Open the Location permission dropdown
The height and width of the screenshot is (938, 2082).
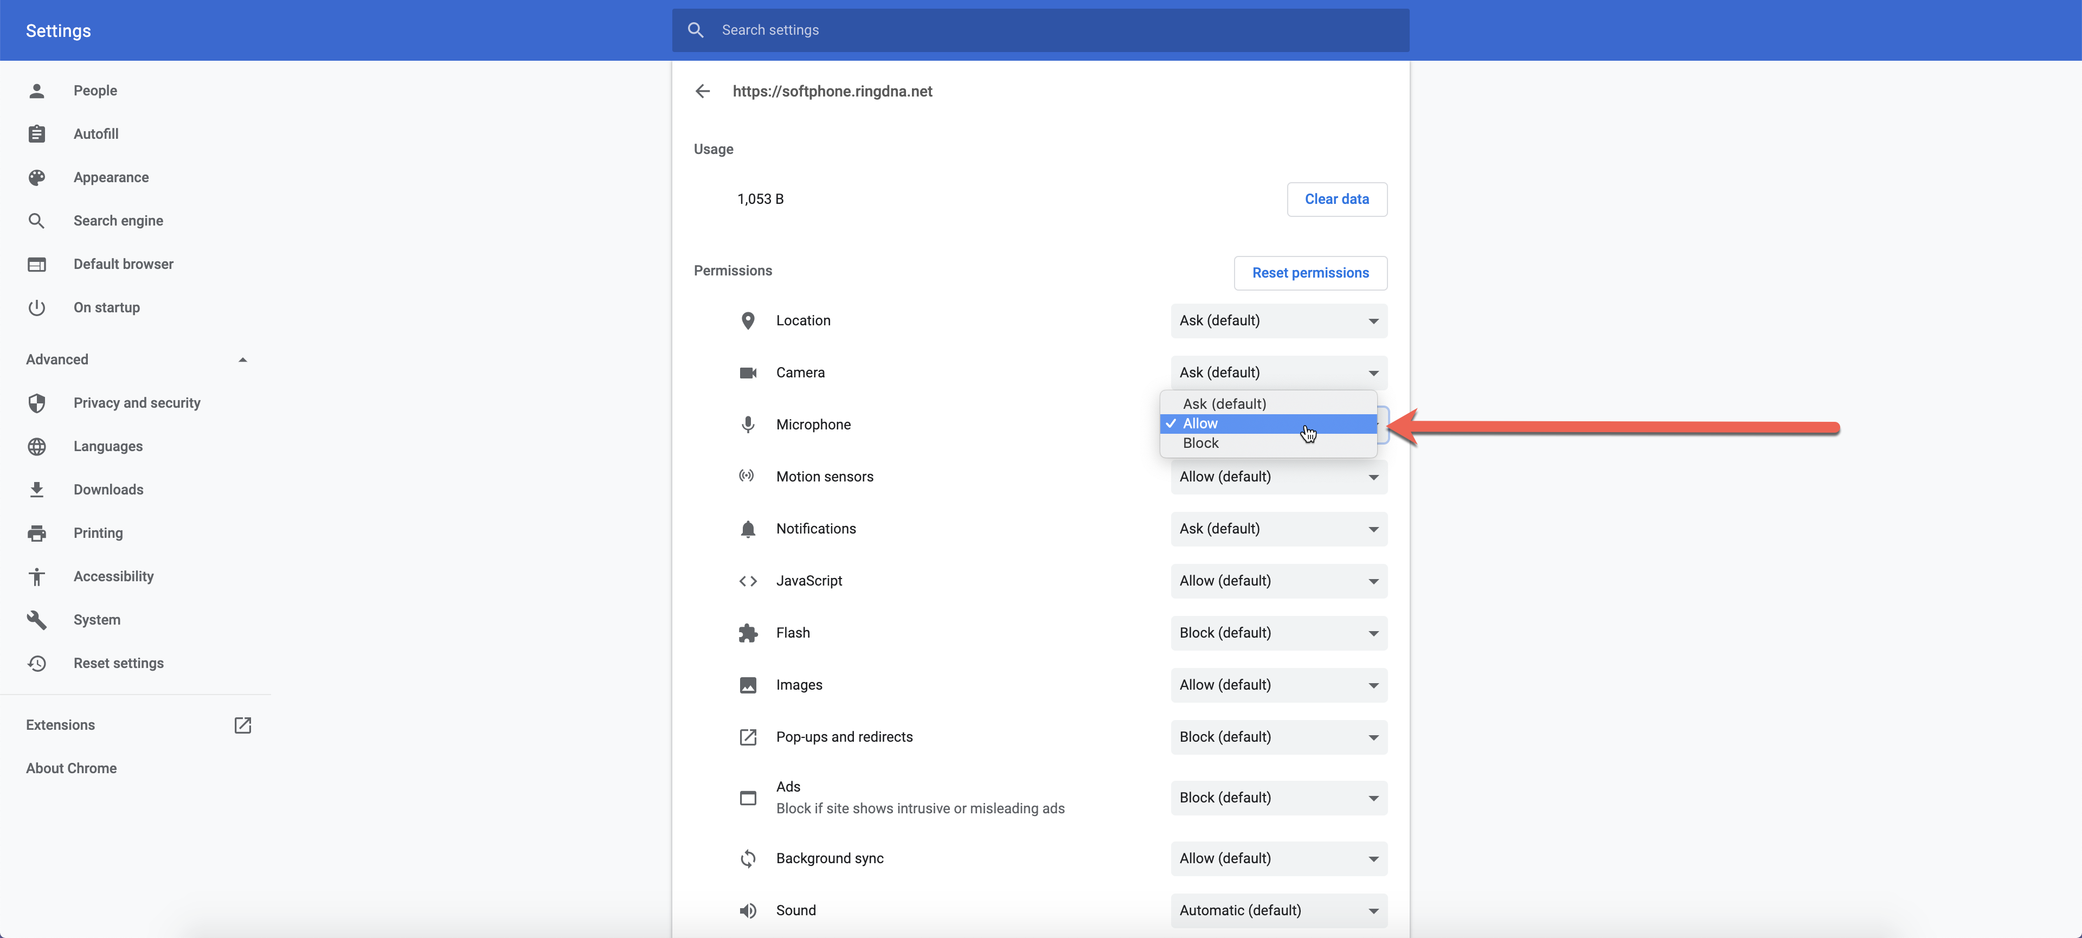coord(1278,321)
